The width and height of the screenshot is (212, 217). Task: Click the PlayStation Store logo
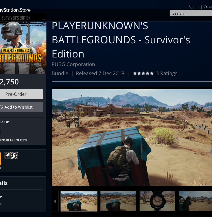[15, 10]
